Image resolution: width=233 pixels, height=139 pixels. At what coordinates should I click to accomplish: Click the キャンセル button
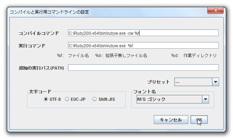point(171,120)
